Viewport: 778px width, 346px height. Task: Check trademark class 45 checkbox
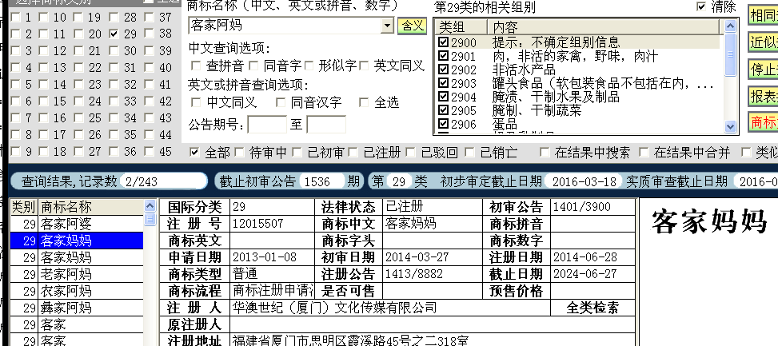(150, 152)
